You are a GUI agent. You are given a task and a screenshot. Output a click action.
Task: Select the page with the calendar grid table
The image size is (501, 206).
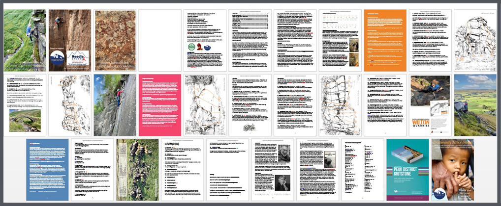click(340, 41)
